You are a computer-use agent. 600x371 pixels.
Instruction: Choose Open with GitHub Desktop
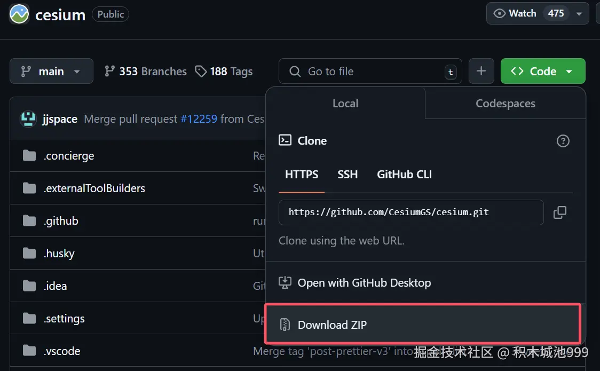coord(425,282)
